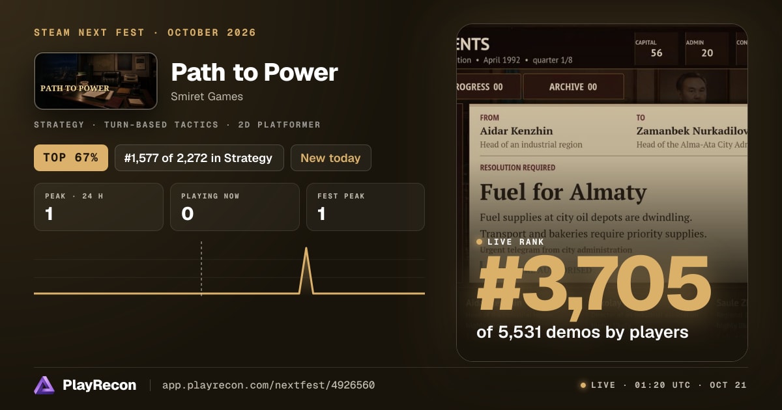The width and height of the screenshot is (782, 410).
Task: Click the New today badge
Action: [x=331, y=157]
